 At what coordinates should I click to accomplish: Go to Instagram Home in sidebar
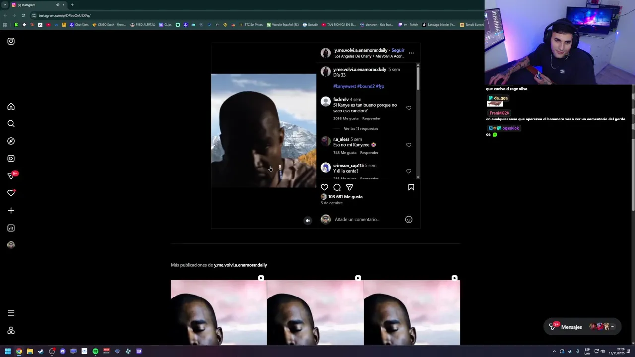11,107
